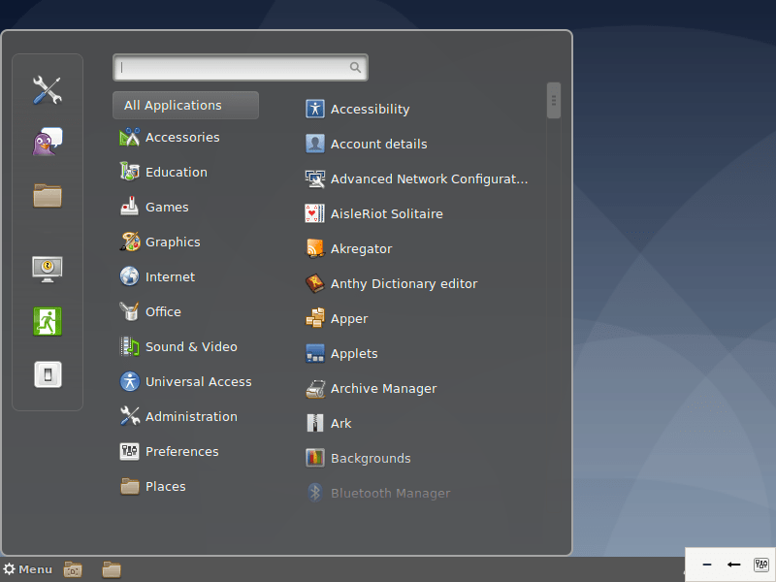Viewport: 776px width, 582px height.
Task: Launch Archive Manager
Action: point(382,388)
